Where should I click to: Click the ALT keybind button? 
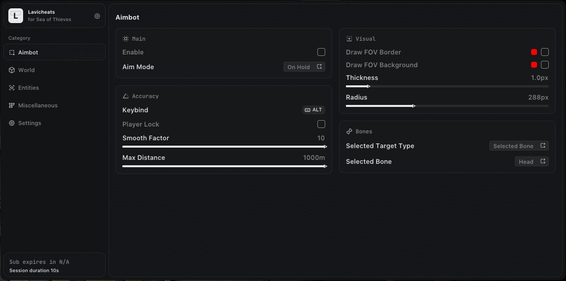pyautogui.click(x=313, y=110)
